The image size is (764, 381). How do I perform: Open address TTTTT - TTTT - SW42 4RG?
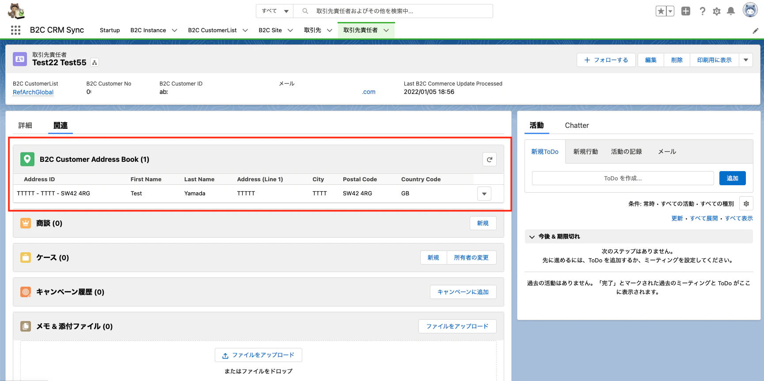click(x=53, y=194)
